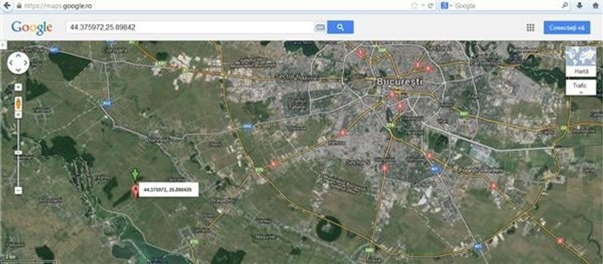Click the zoom slider handle
Image resolution: width=603 pixels, height=264 pixels.
19,152
